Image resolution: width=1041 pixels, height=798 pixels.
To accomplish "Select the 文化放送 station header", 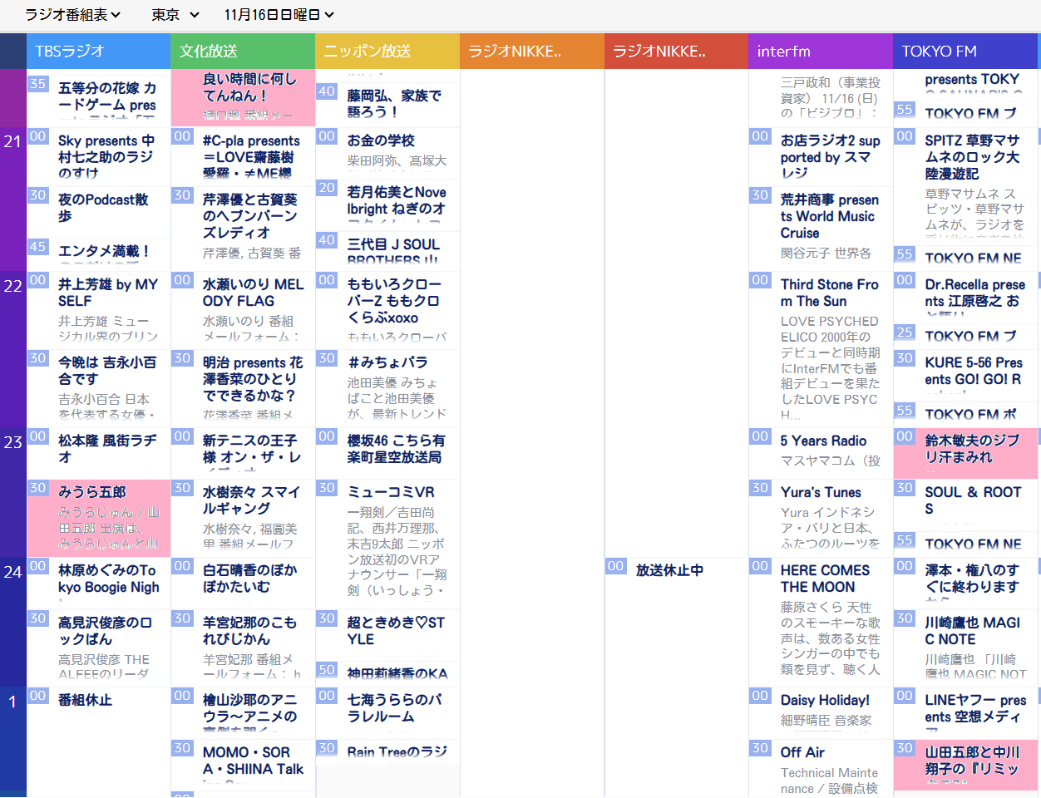I will [243, 52].
